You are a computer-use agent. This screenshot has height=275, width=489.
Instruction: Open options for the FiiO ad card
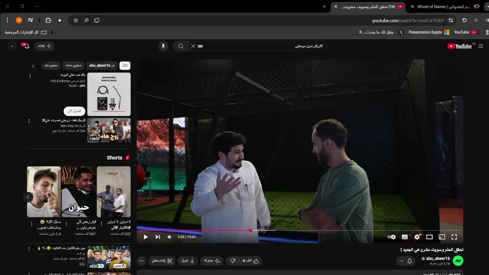(x=30, y=76)
